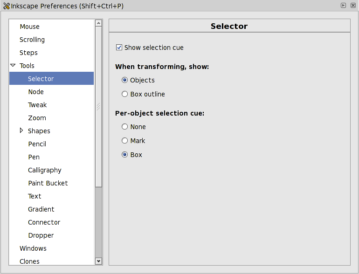Open the Dropper tool preferences

pos(41,235)
